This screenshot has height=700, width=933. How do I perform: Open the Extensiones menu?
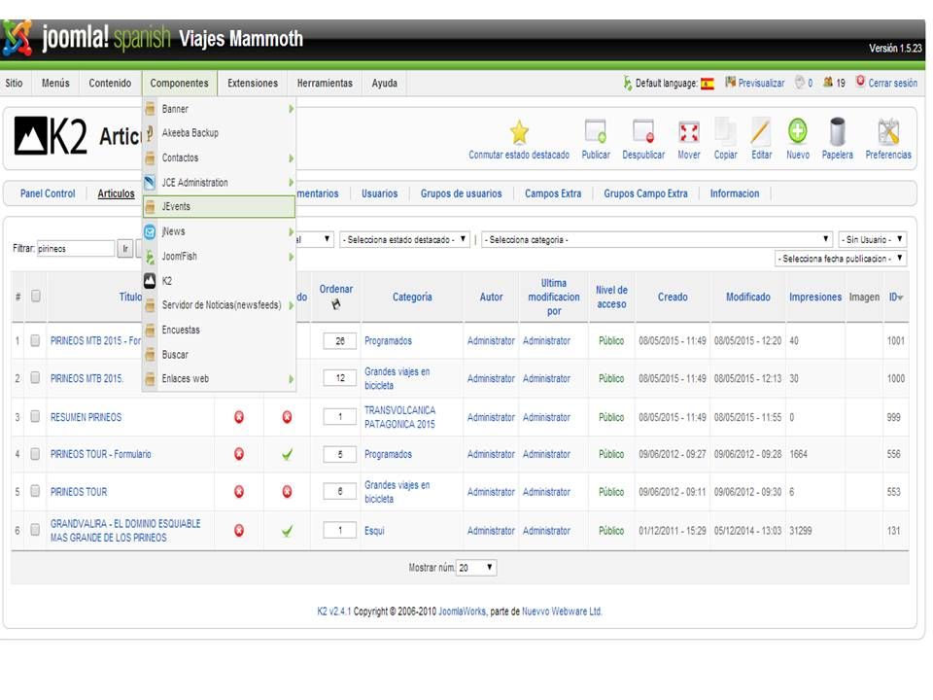tap(253, 84)
